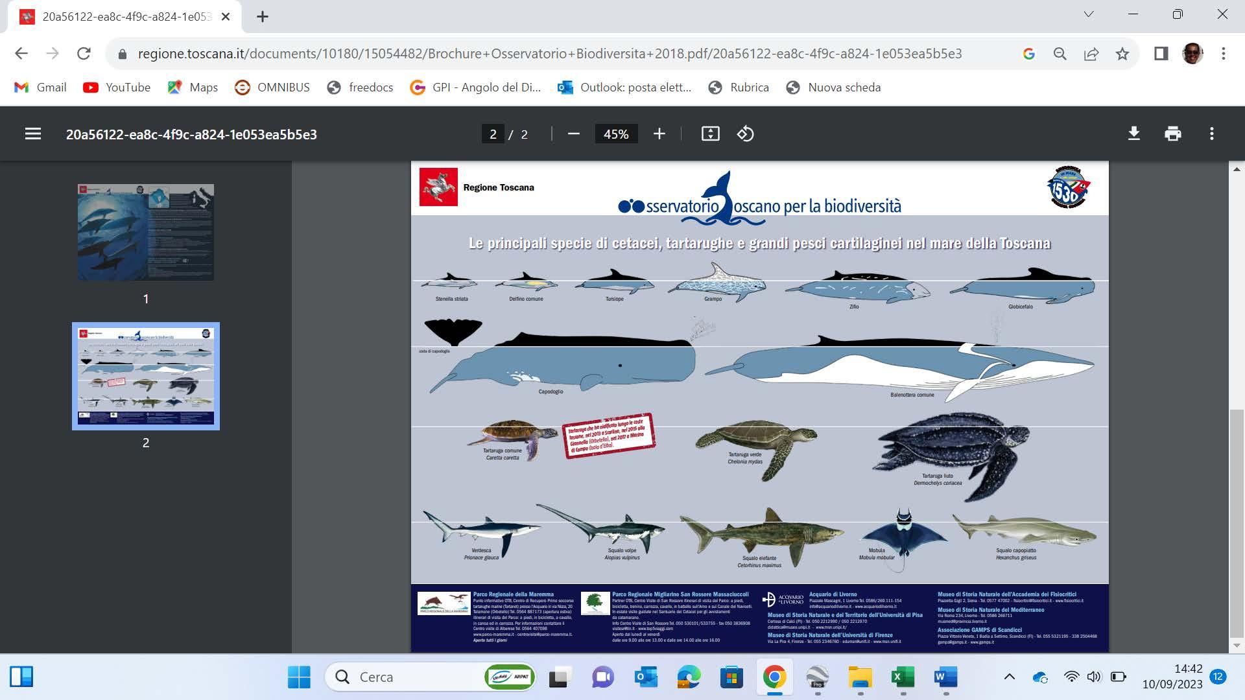Click the fit to page icon
Viewport: 1245px width, 700px height.
click(710, 134)
